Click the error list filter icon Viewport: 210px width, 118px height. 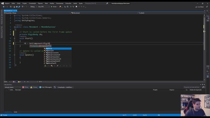tap(55, 87)
